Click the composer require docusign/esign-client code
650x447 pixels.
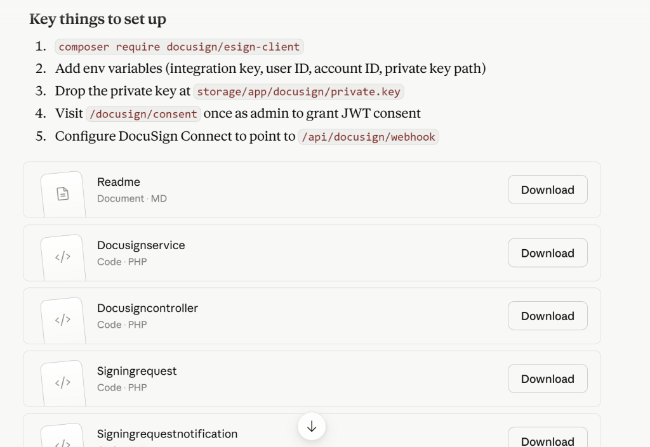click(179, 47)
